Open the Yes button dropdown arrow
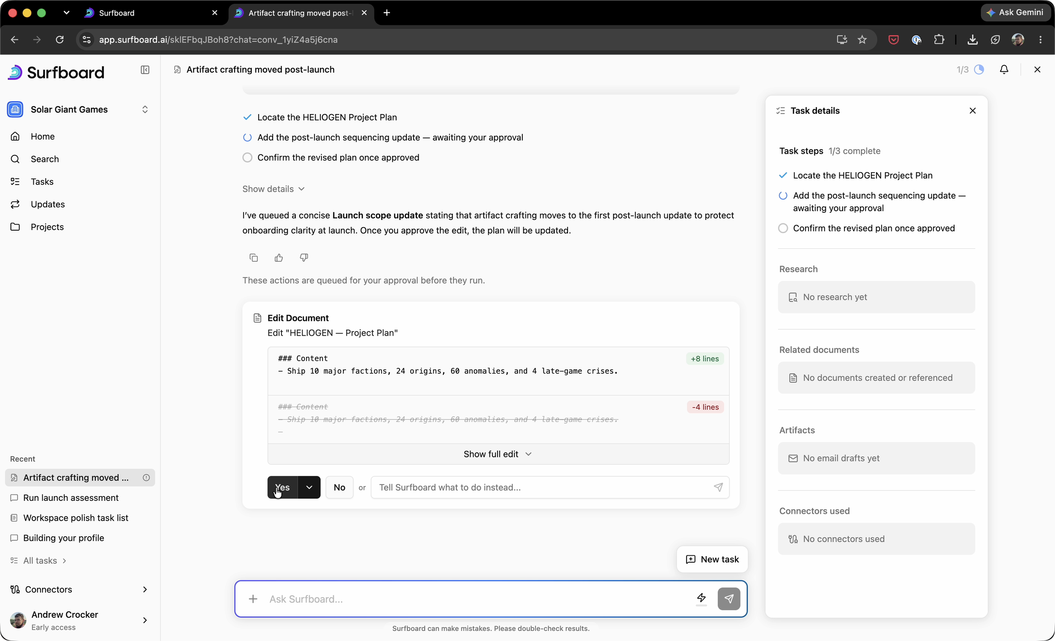Screen dimensions: 1055x641 click(309, 487)
